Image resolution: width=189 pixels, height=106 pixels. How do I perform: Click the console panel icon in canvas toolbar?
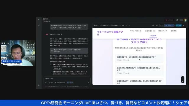pyautogui.click(x=153, y=25)
